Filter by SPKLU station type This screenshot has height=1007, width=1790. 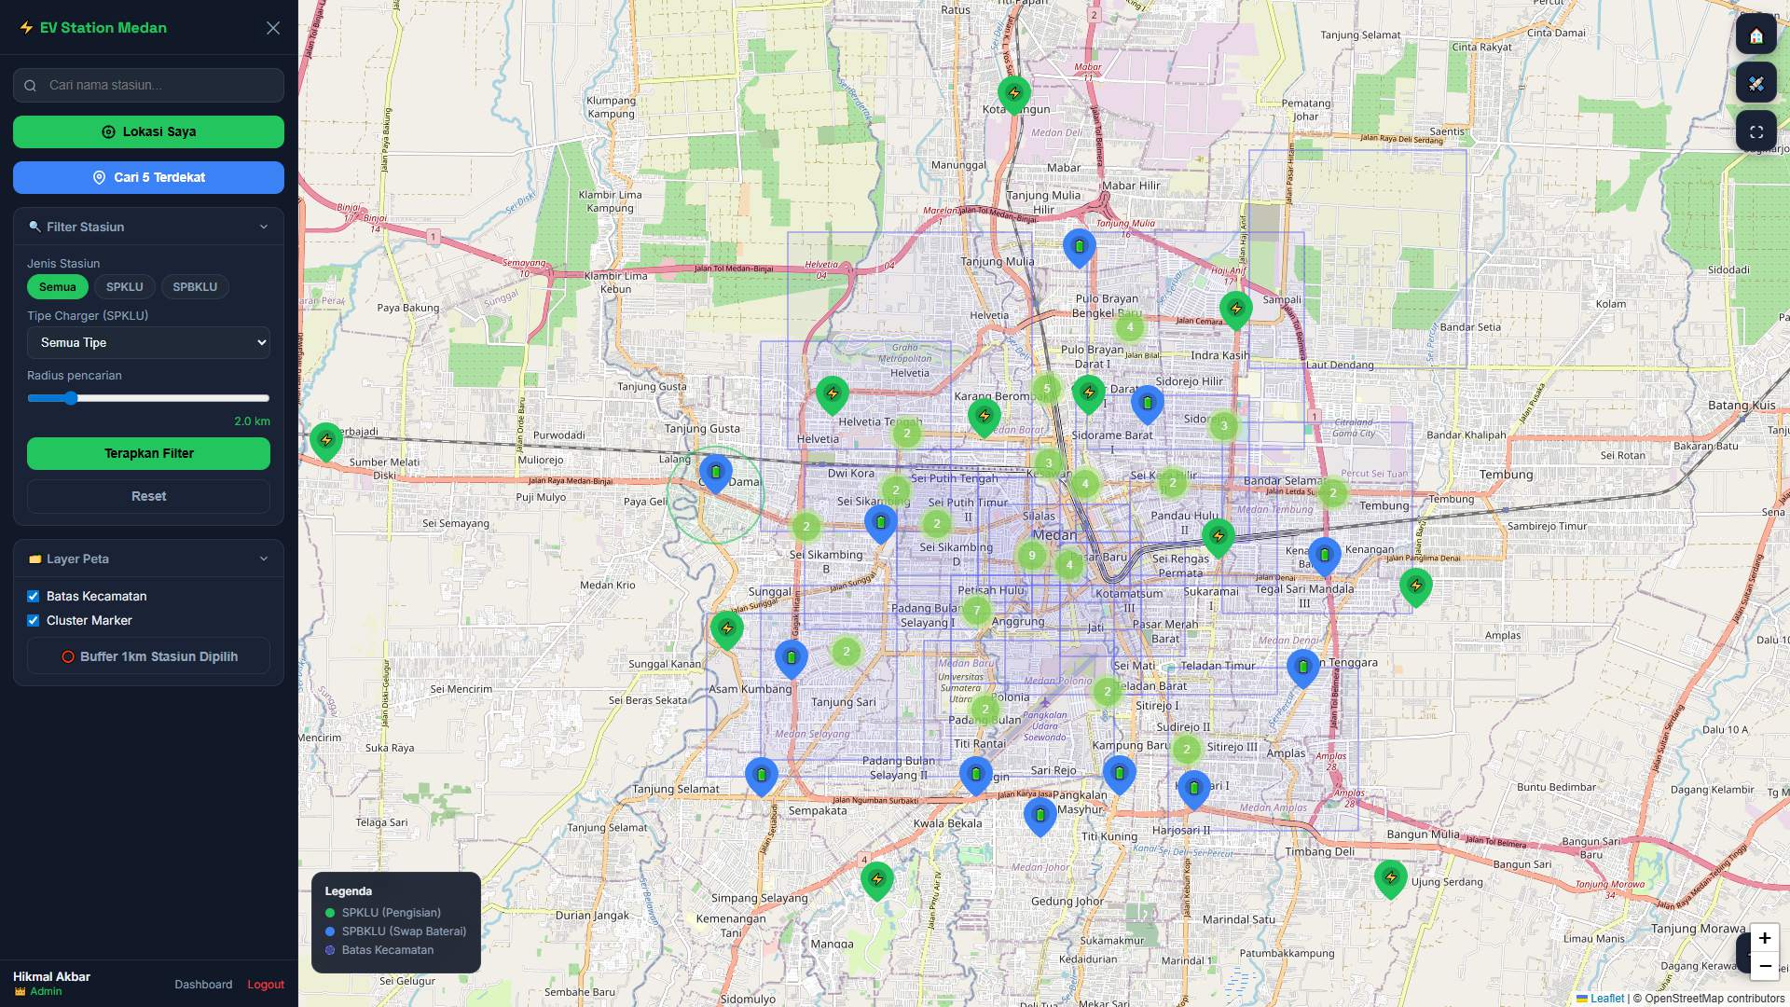[125, 287]
